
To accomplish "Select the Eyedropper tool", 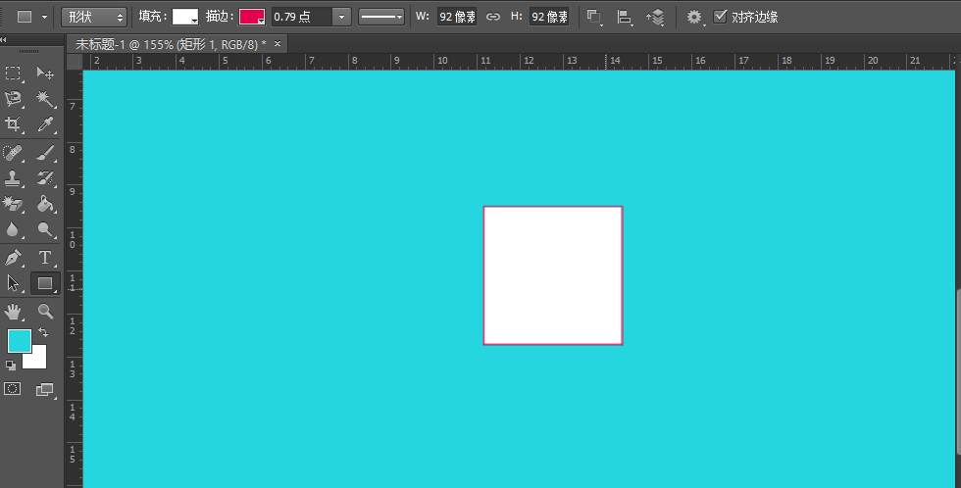I will [45, 124].
